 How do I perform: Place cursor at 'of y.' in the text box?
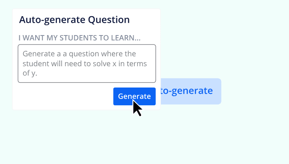pyautogui.click(x=30, y=73)
